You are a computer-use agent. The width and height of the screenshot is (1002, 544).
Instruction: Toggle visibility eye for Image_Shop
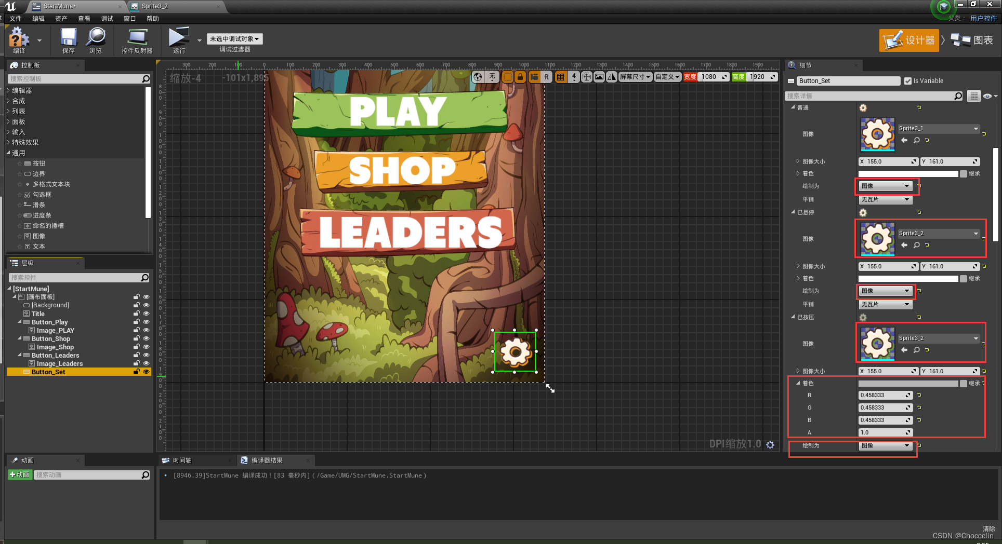coord(146,347)
